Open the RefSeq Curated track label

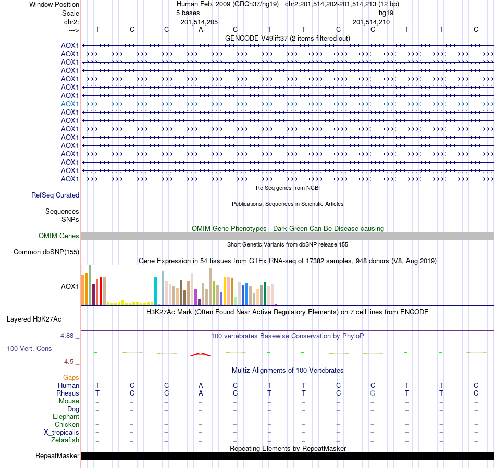pos(55,195)
